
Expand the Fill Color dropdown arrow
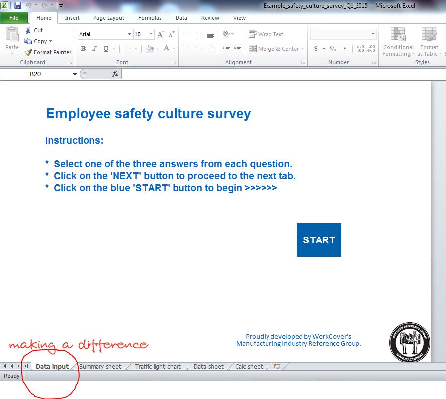(x=156, y=48)
